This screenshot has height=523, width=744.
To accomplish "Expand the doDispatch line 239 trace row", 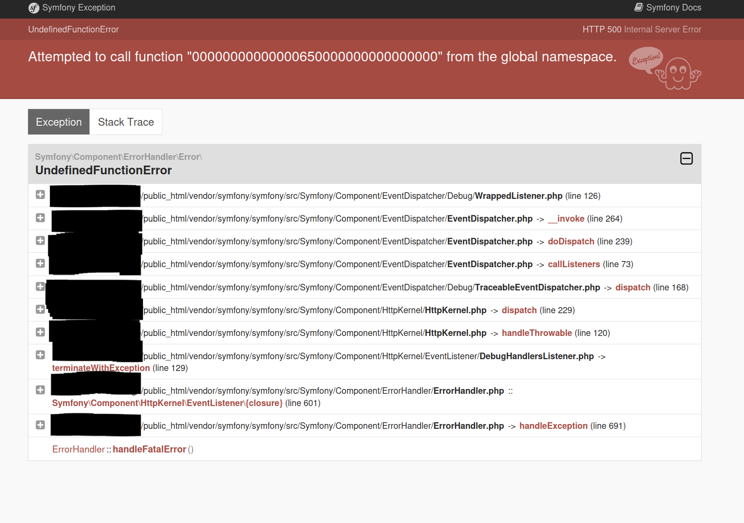I will (x=40, y=240).
